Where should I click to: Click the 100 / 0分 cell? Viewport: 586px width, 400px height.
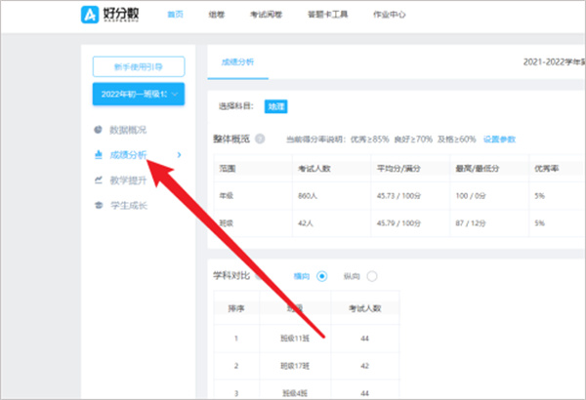(471, 196)
